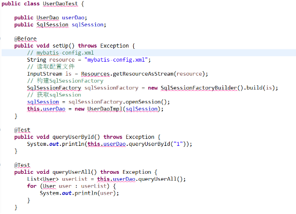Click 'resource' in the String declaration
This screenshot has width=296, height=214.
62,60
